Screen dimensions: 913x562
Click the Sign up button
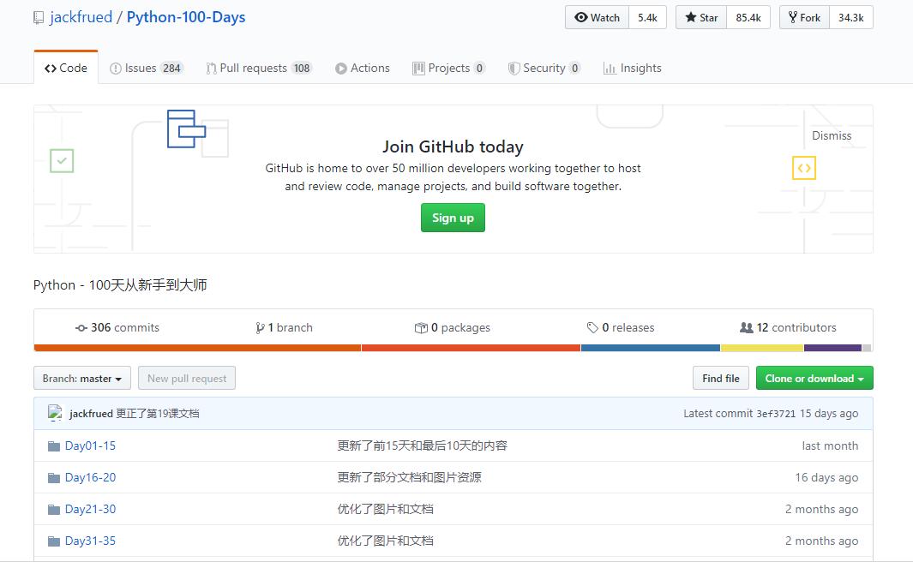pos(453,218)
